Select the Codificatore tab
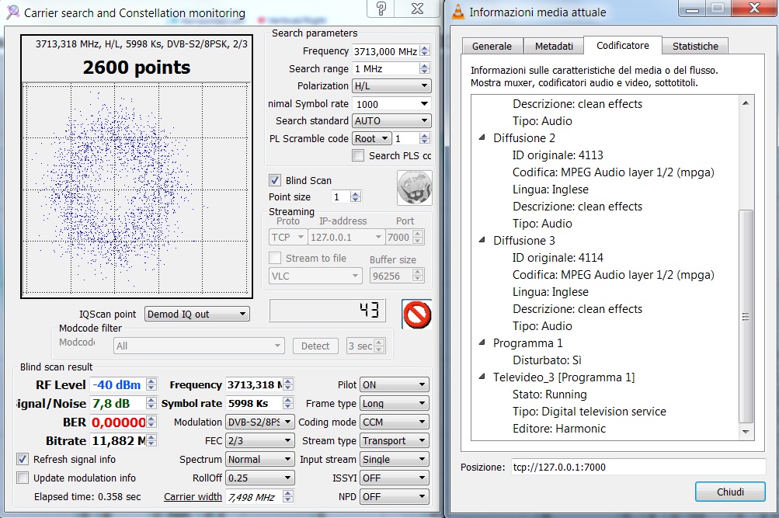The height and width of the screenshot is (518, 779). [x=623, y=45]
